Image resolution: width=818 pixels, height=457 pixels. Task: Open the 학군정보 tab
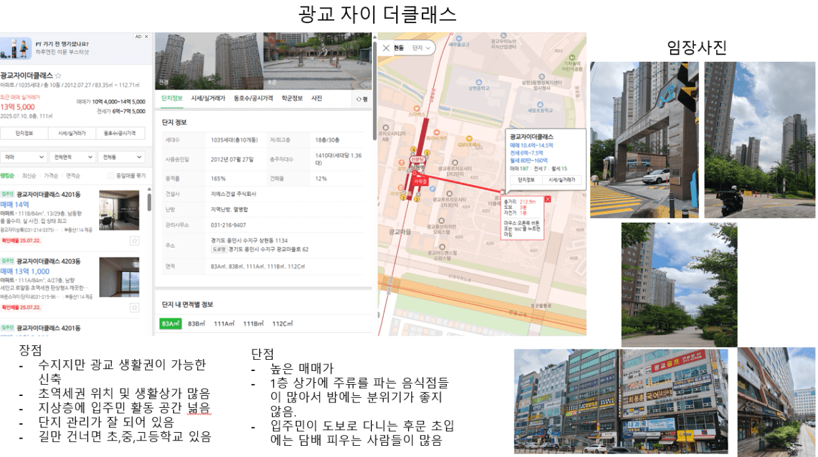(292, 98)
